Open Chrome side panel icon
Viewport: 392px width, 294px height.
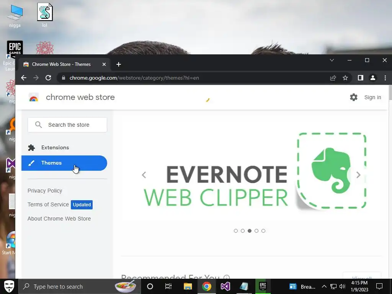(361, 78)
